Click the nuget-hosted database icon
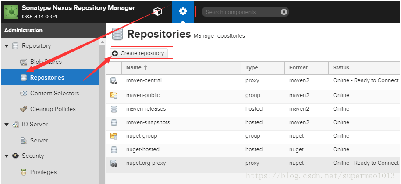The width and height of the screenshot is (401, 184). [x=114, y=149]
